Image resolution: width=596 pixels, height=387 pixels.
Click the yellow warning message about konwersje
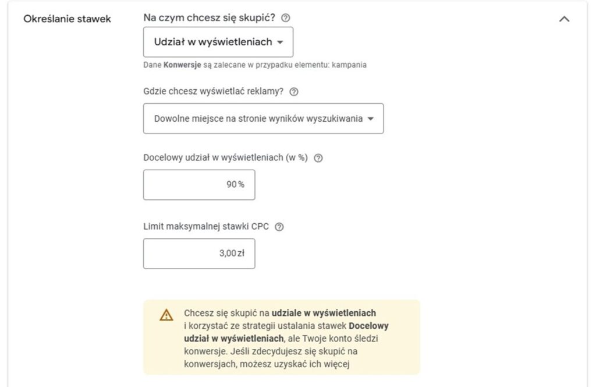coord(282,337)
